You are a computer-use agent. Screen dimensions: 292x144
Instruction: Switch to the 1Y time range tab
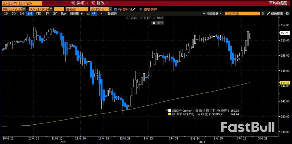[47, 13]
